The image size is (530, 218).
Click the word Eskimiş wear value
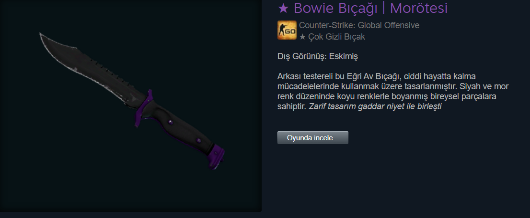click(x=343, y=56)
